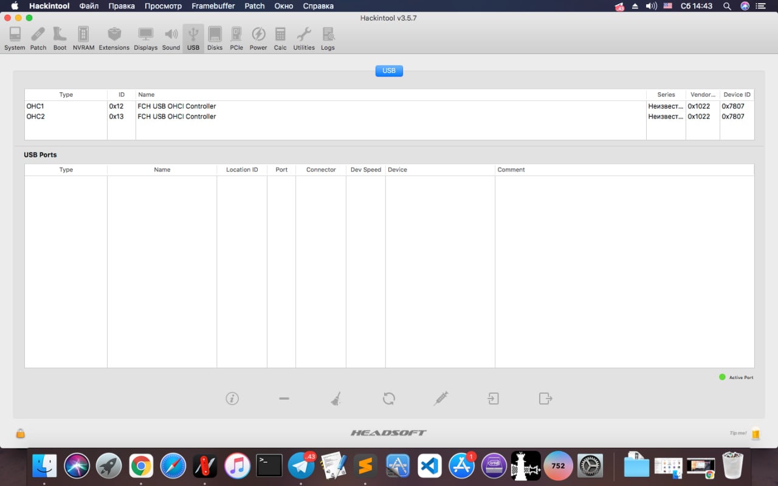Open the Trash in the Dock

(733, 466)
